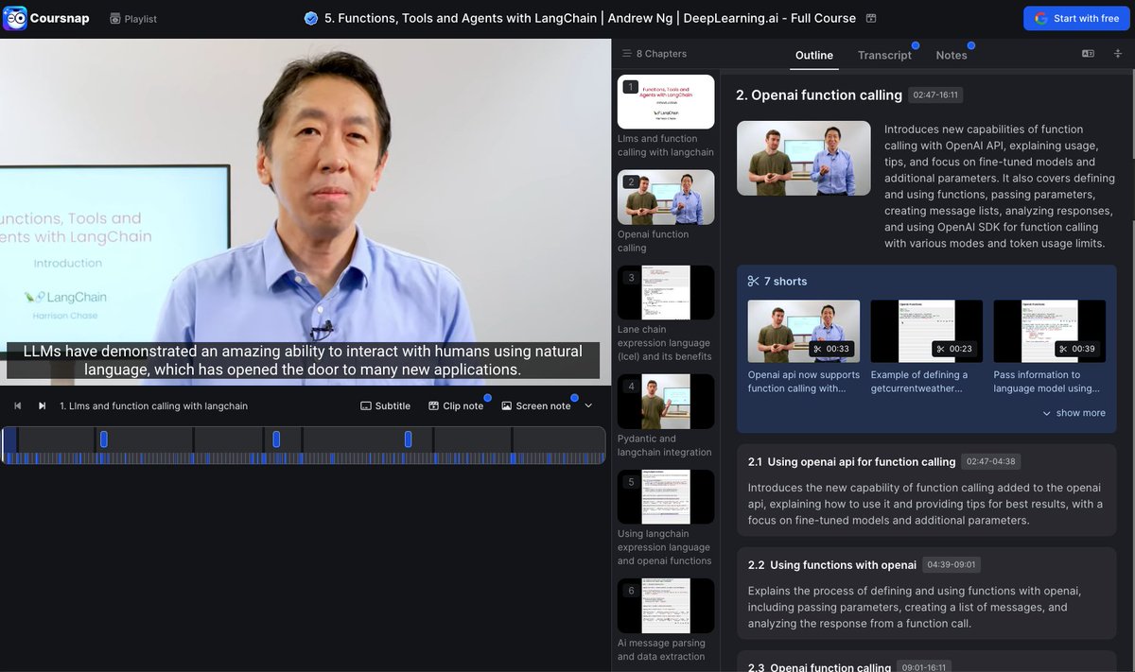This screenshot has height=672, width=1135.
Task: Click the collapse sections icon in outline header
Action: coord(1117,54)
